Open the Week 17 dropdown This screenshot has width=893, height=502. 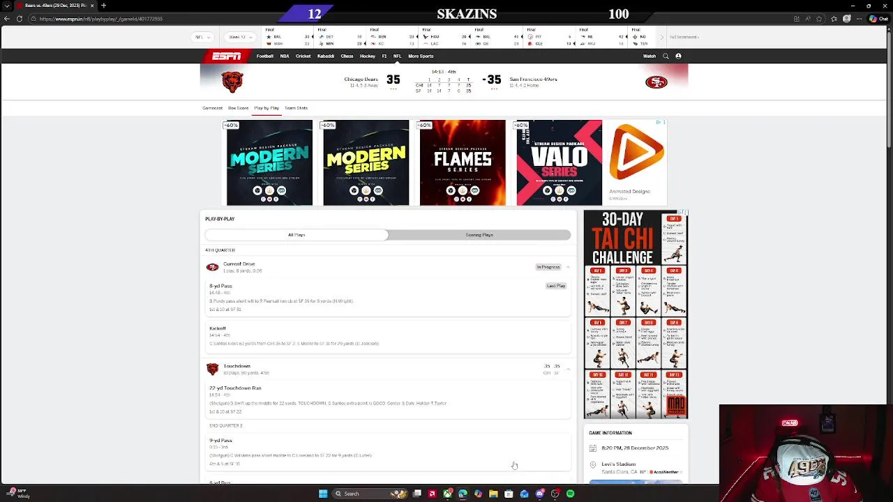(x=241, y=37)
